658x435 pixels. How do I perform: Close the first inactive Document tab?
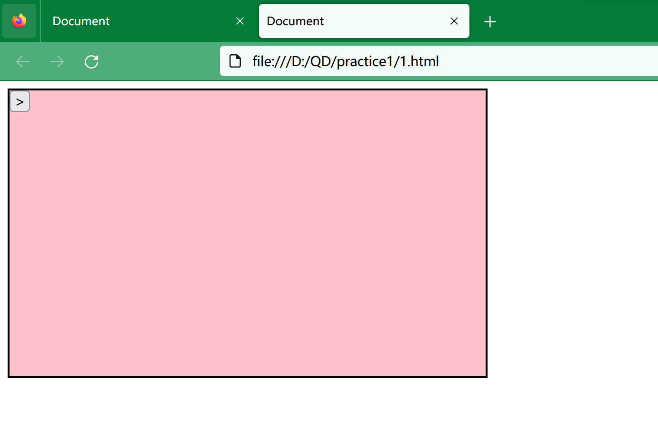tap(240, 21)
